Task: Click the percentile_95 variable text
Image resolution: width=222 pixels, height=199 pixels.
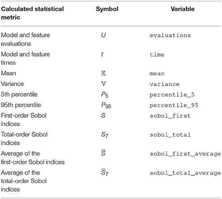Action: click(174, 106)
